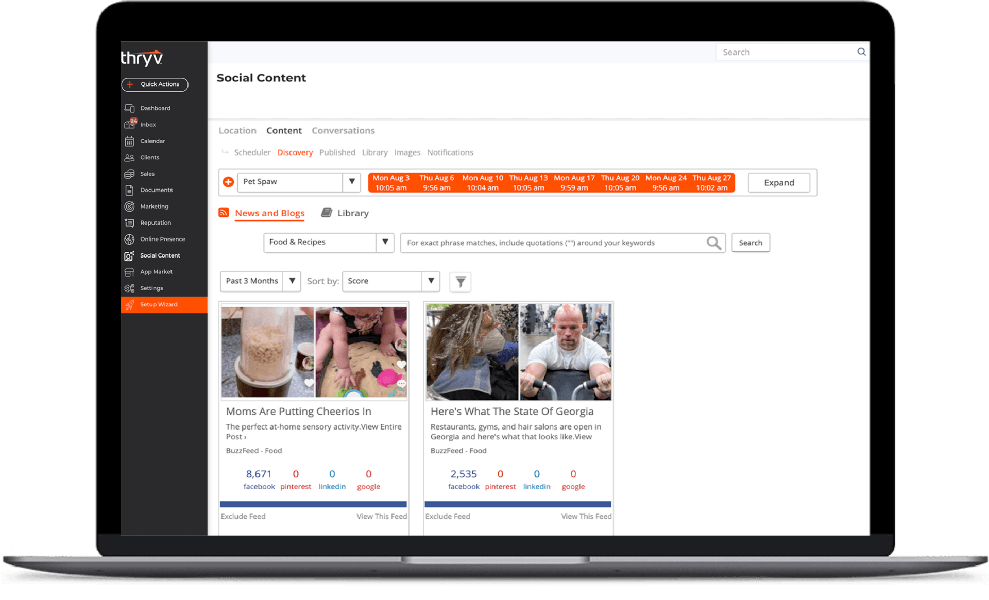Viewport: 989px width, 600px height.
Task: Expand the Food & Recipes category dropdown
Action: click(x=385, y=242)
